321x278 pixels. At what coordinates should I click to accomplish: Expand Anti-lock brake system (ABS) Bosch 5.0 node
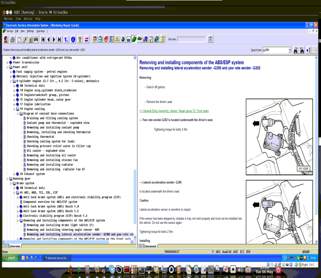(18, 207)
